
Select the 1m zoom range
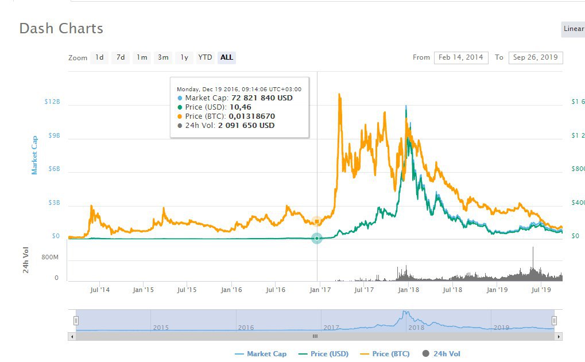(142, 57)
